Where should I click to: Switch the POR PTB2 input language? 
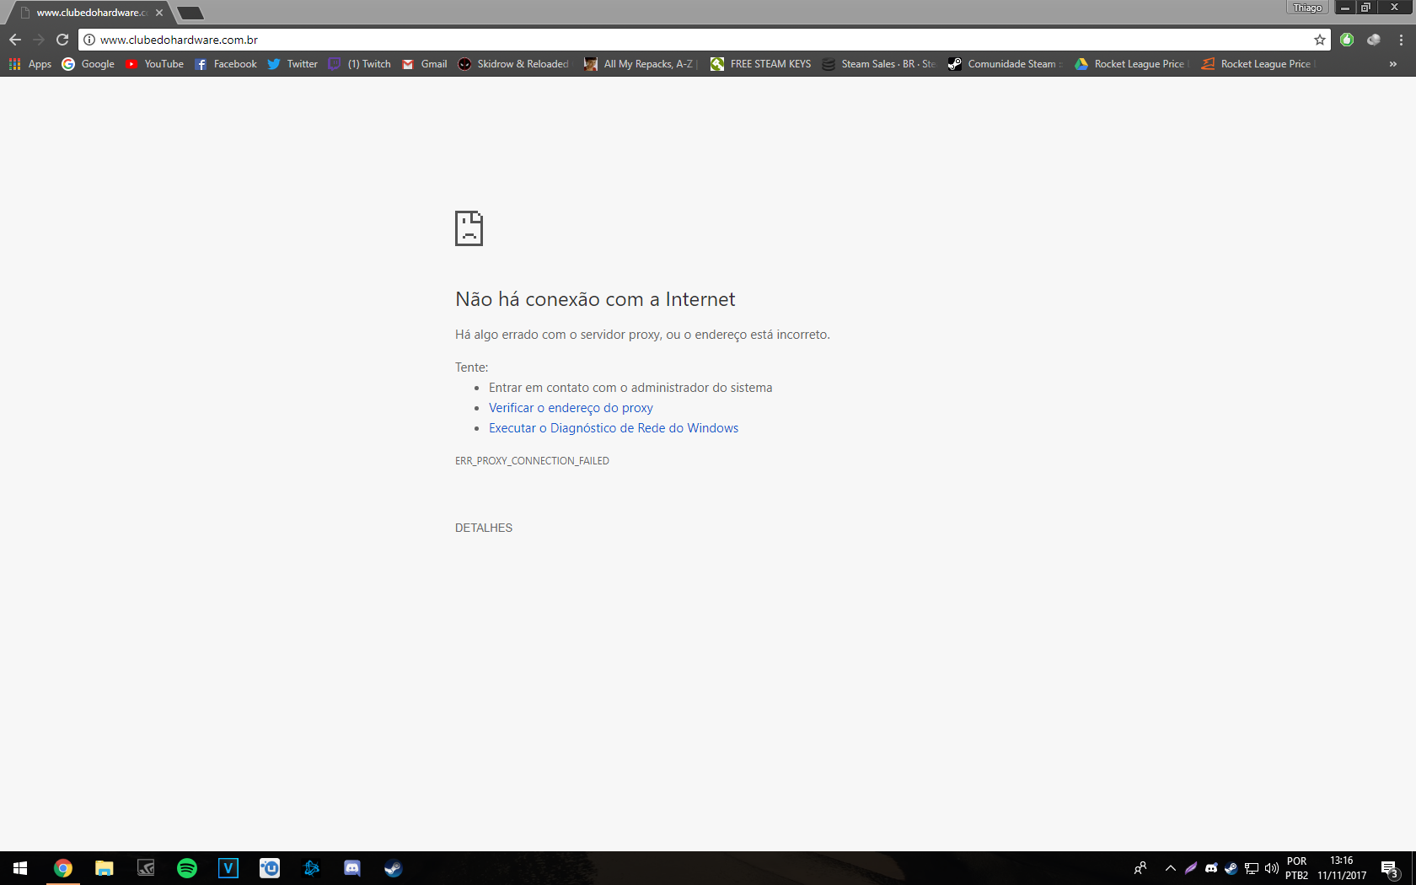pyautogui.click(x=1297, y=868)
